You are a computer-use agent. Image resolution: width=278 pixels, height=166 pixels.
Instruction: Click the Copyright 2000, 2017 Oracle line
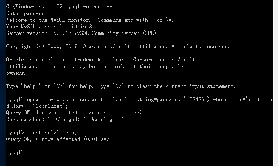[118, 46]
